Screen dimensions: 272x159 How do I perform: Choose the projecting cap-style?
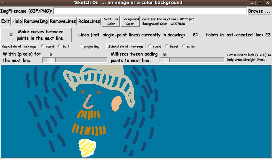coord(81,46)
